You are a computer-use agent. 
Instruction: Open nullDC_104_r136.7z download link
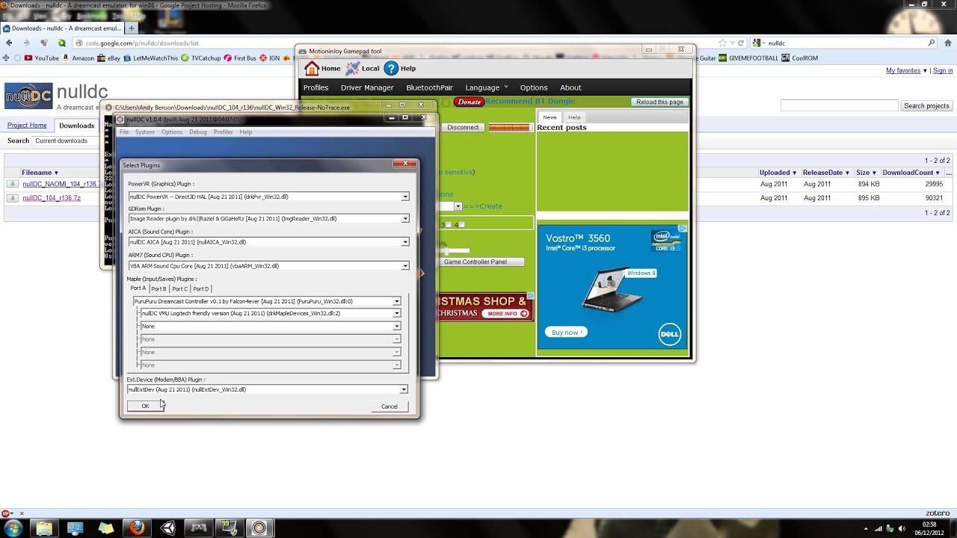pos(52,198)
